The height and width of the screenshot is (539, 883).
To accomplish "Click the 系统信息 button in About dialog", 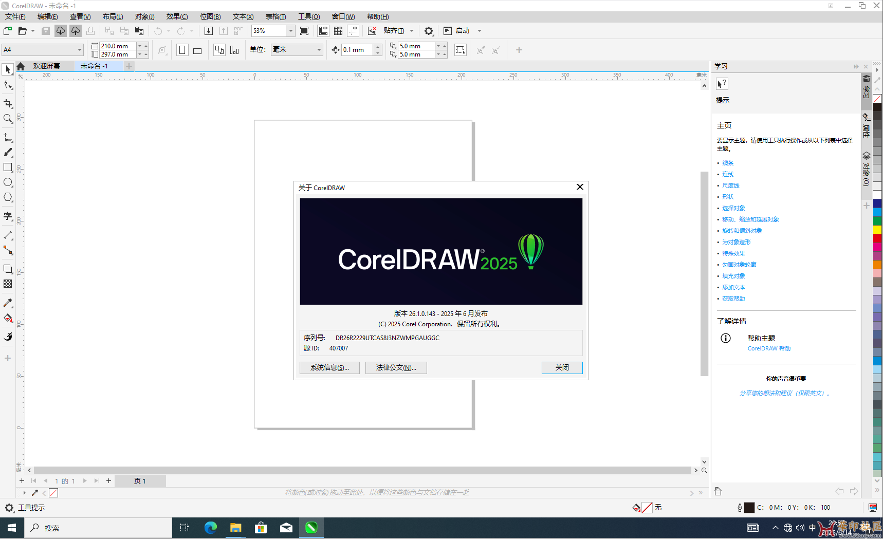I will [329, 368].
